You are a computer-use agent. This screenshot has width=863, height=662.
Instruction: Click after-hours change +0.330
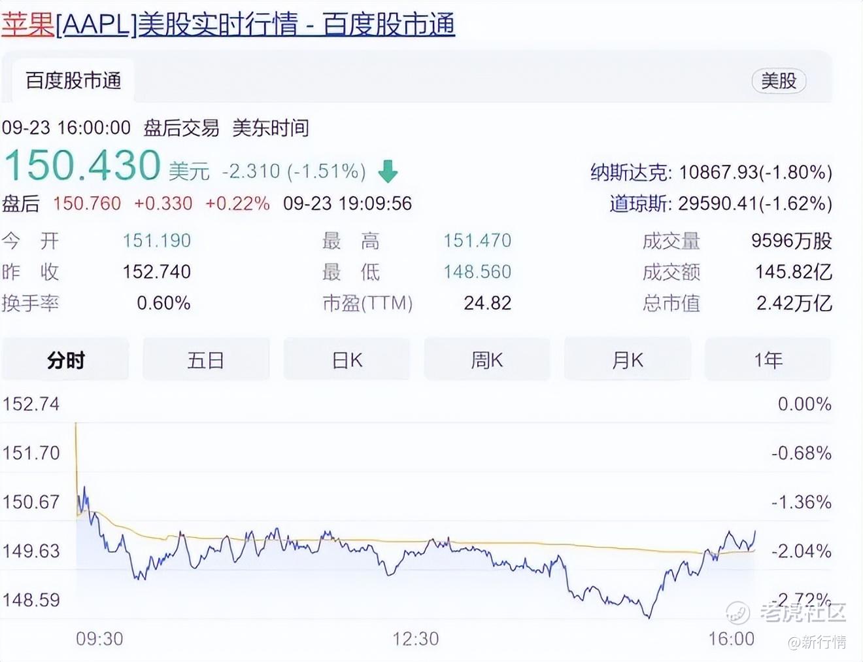[x=163, y=203]
